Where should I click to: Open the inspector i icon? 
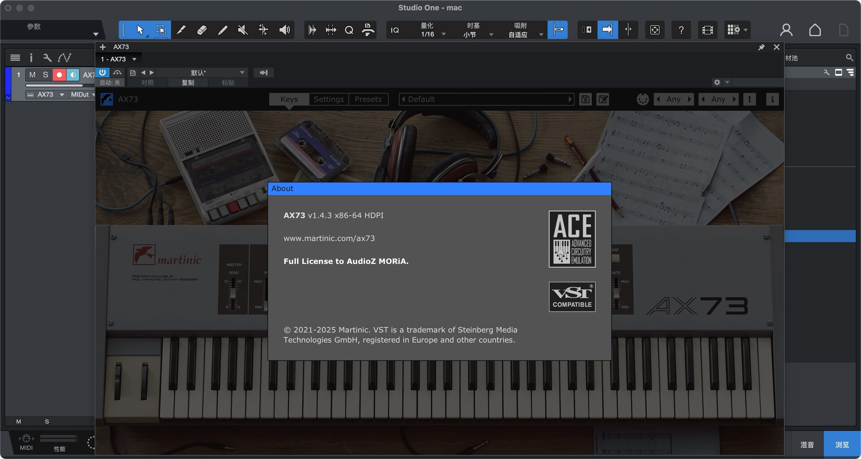[x=31, y=57]
